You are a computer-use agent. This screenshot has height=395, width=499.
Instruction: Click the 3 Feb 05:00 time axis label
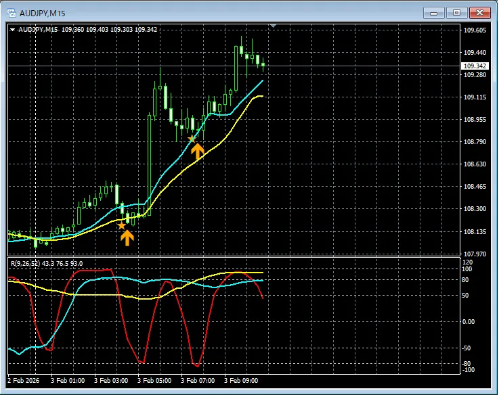tap(154, 381)
